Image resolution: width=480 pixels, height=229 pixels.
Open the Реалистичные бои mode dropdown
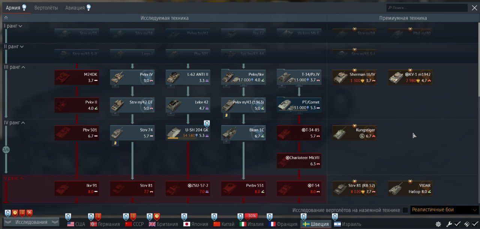pos(444,210)
